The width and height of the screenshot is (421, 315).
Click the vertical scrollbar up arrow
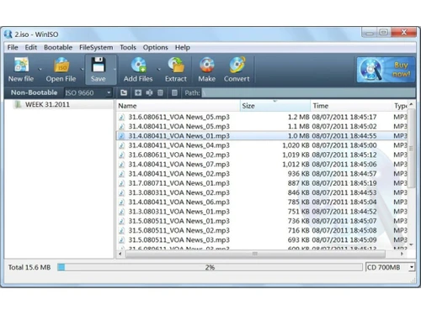pos(411,104)
